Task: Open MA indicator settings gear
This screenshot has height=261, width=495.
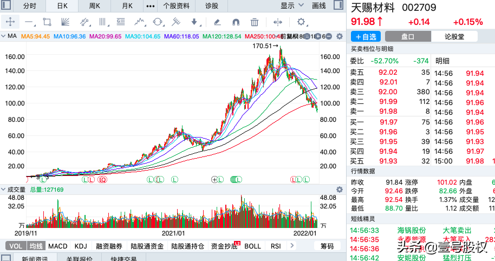Action: (x=340, y=36)
